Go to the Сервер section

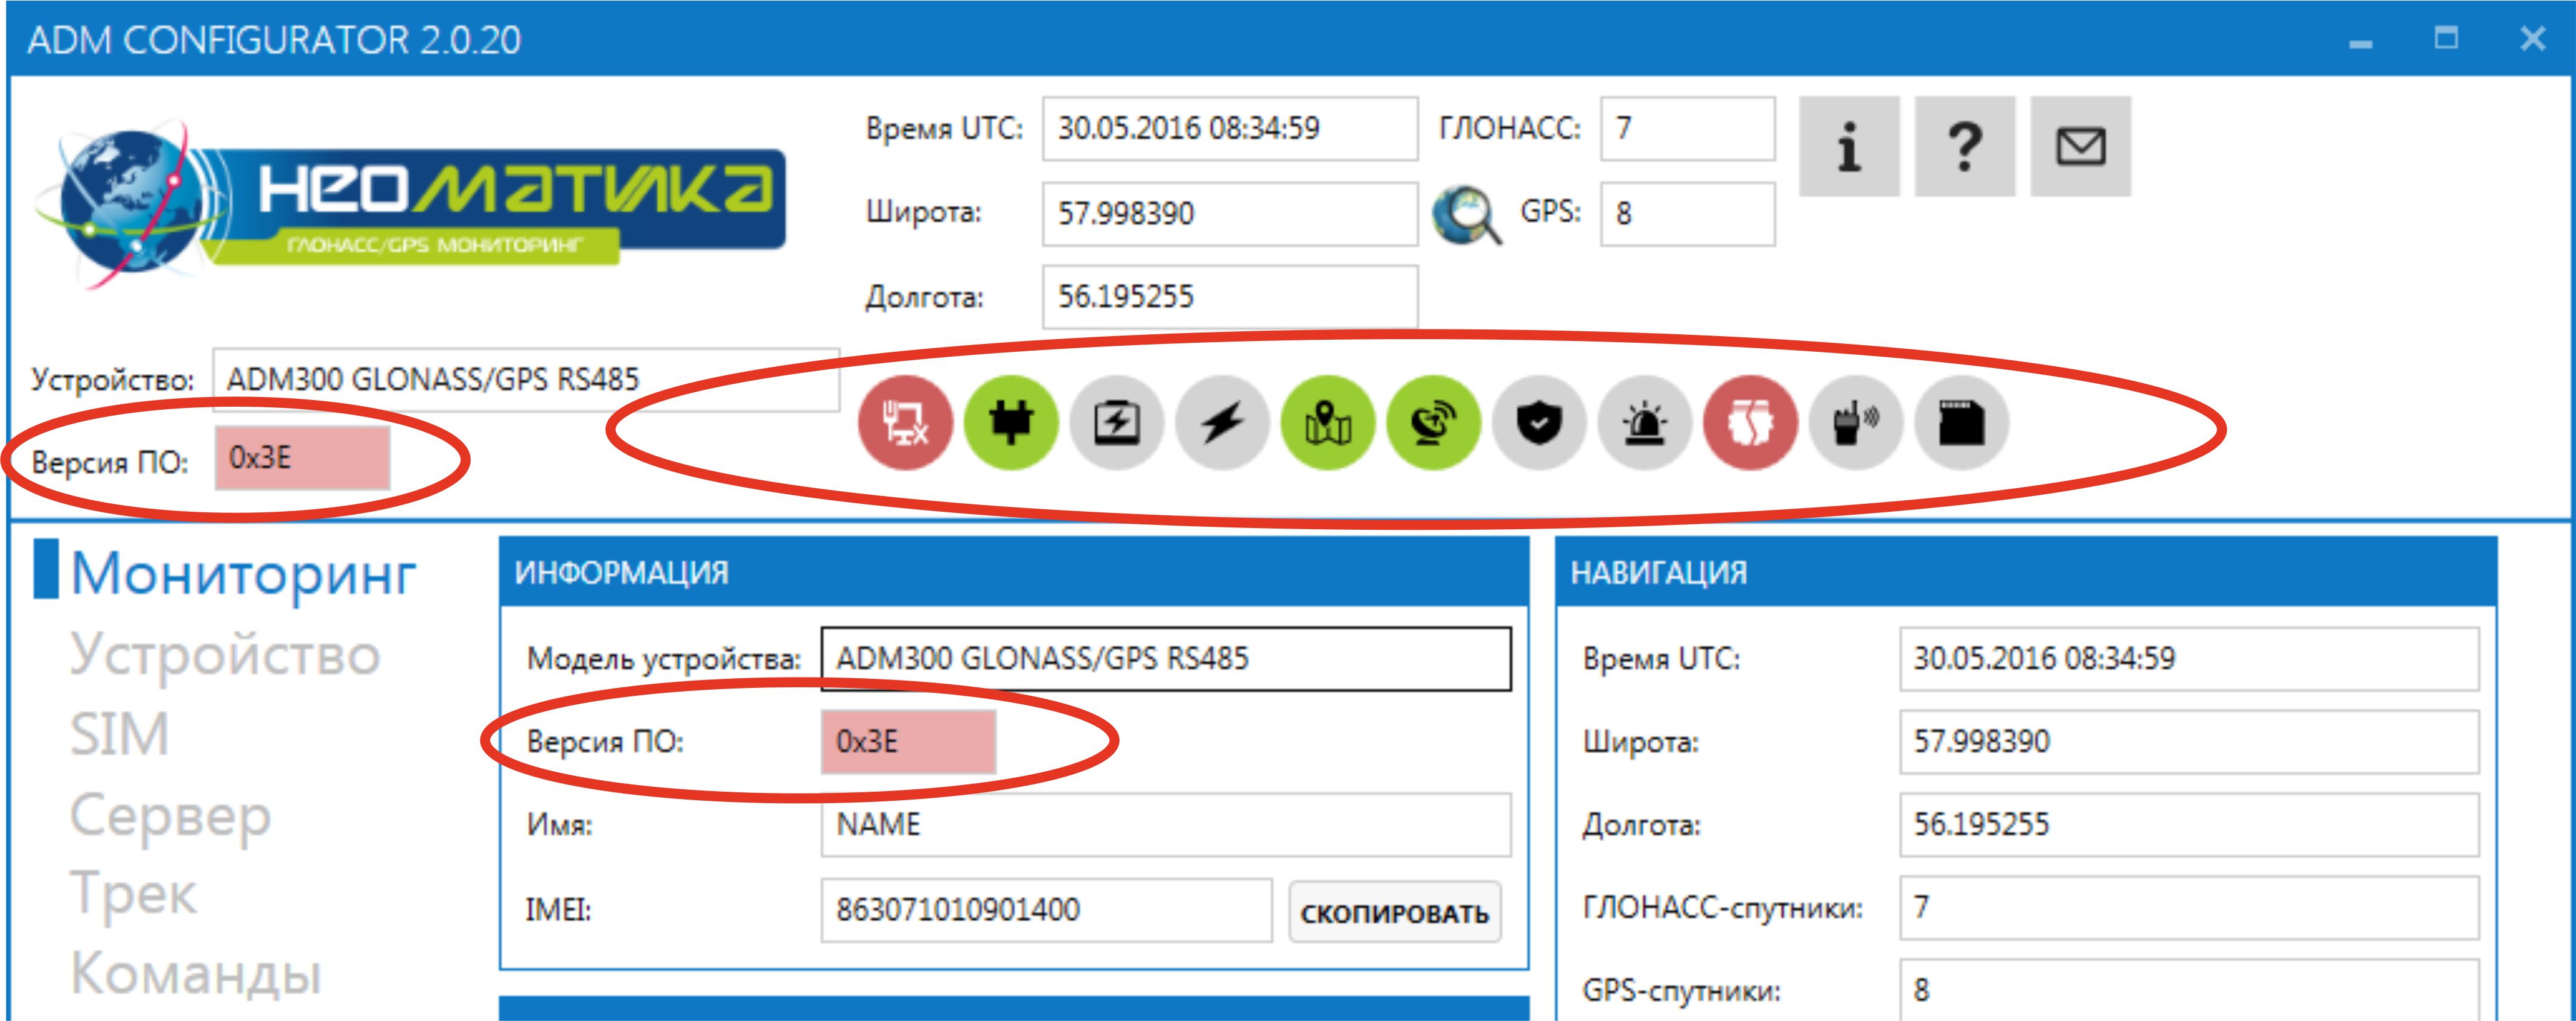pyautogui.click(x=170, y=815)
